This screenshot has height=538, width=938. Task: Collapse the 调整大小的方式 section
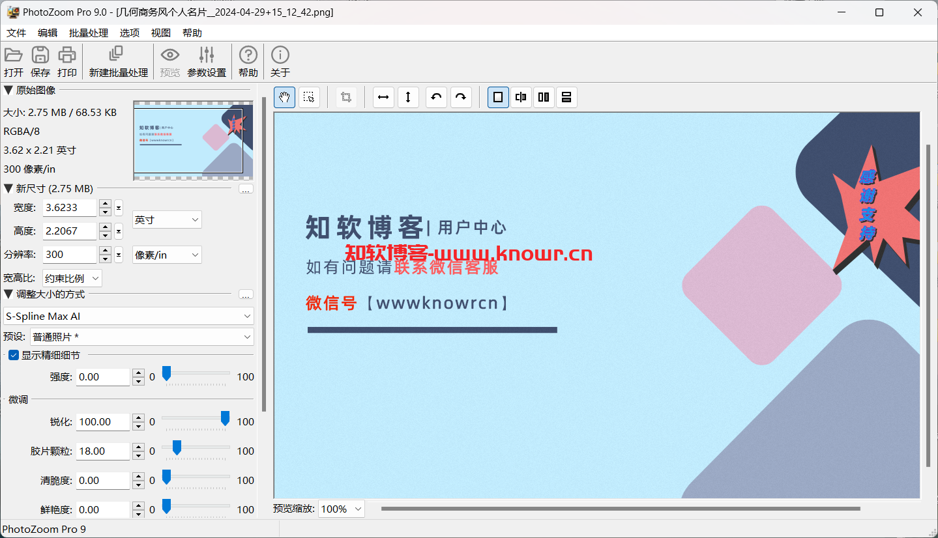click(x=8, y=294)
